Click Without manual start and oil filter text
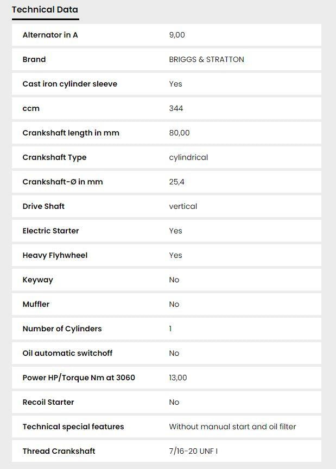336x469 pixels. point(232,427)
